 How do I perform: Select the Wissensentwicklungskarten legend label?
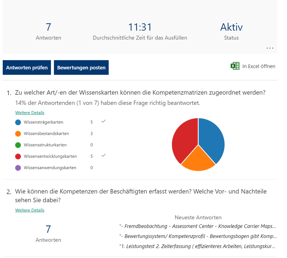(x=50, y=156)
